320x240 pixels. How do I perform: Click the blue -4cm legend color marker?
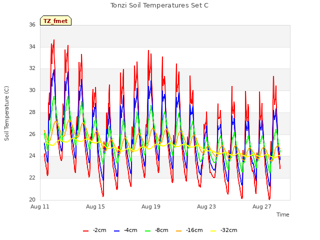(116, 231)
